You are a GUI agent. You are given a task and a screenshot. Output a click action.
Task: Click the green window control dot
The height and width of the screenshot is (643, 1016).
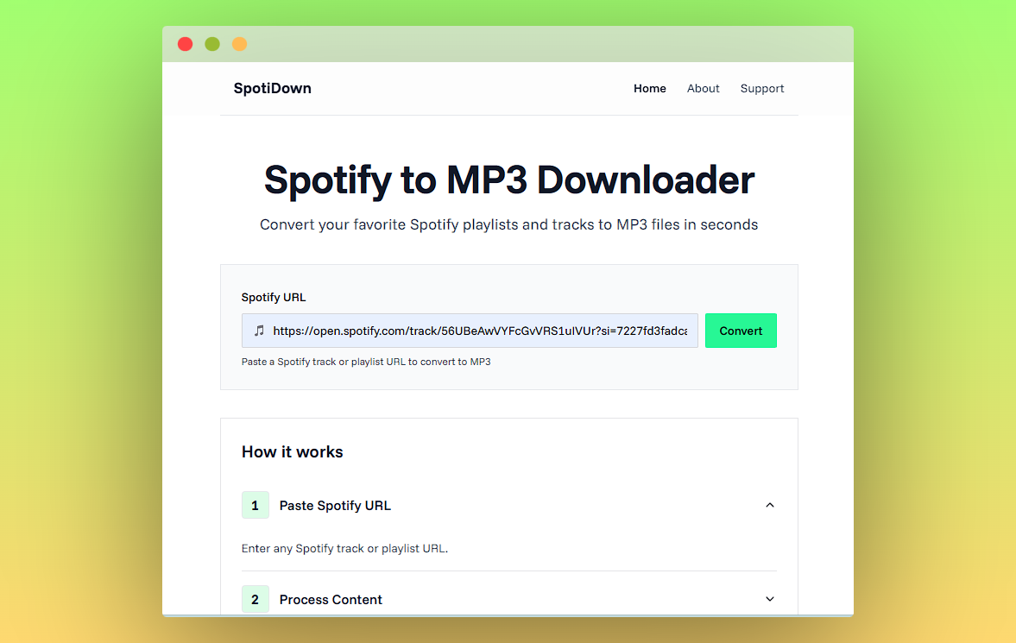[x=211, y=43]
